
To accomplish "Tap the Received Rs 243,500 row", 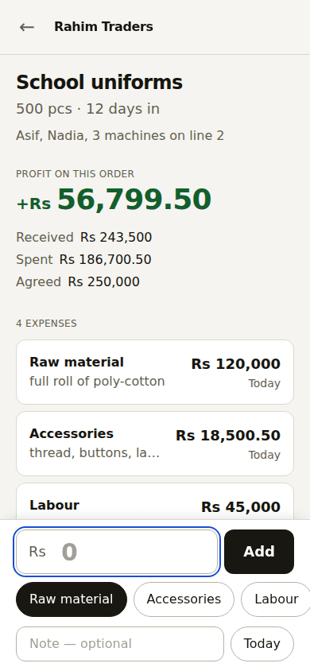I will 83,237.
